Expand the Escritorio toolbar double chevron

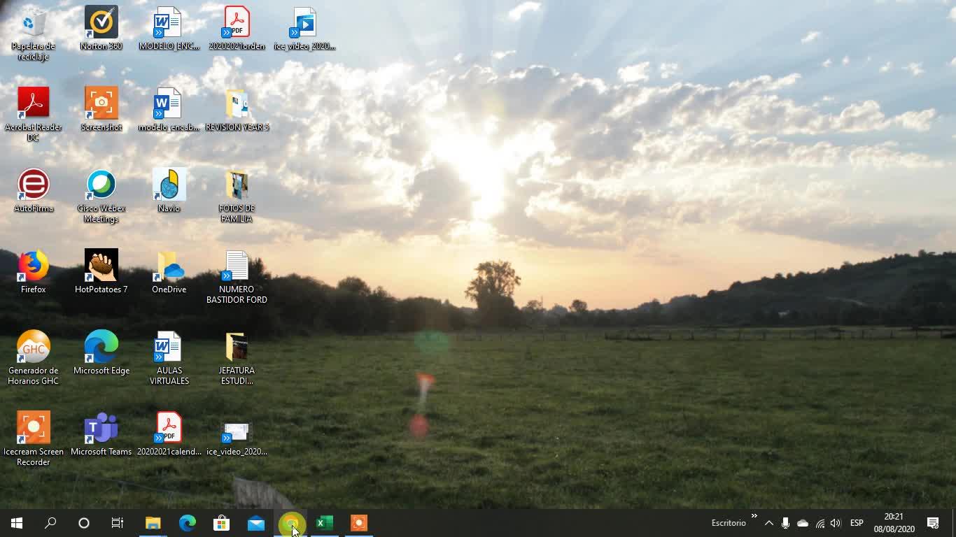[754, 517]
